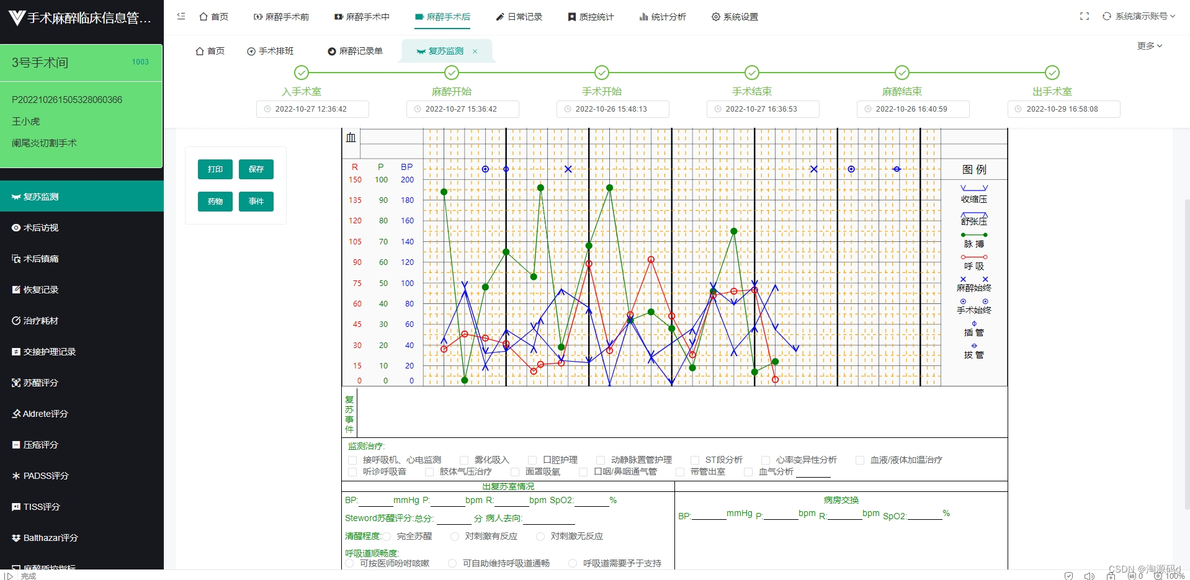Screen dimensions: 1190x580
Task: Open the 麻醉手术中 menu
Action: pos(362,17)
